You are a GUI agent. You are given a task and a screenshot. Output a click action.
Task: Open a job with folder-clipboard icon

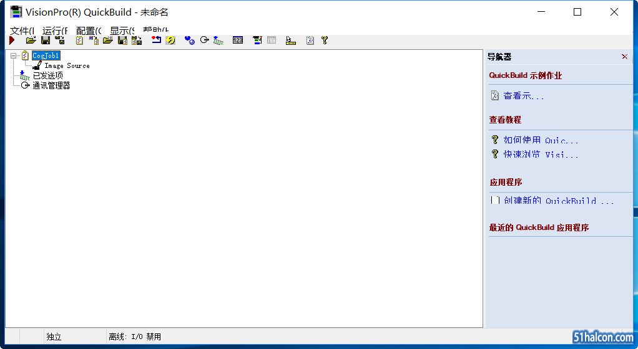[108, 41]
